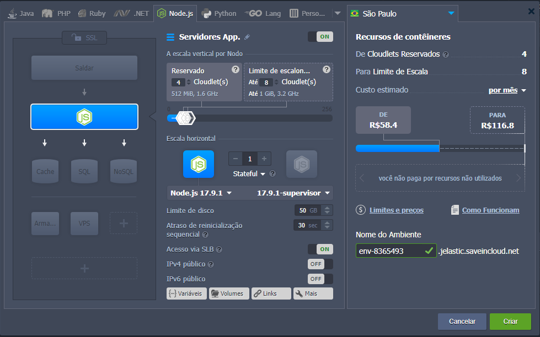The image size is (540, 337).
Task: Click the SQL database block
Action: tap(84, 171)
